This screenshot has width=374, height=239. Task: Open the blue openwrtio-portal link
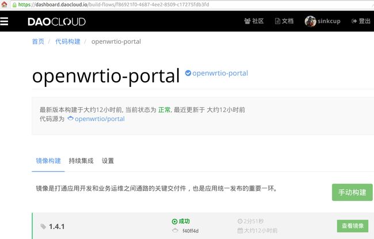pos(220,73)
